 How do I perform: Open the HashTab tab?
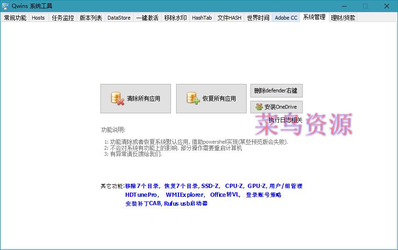click(x=202, y=18)
